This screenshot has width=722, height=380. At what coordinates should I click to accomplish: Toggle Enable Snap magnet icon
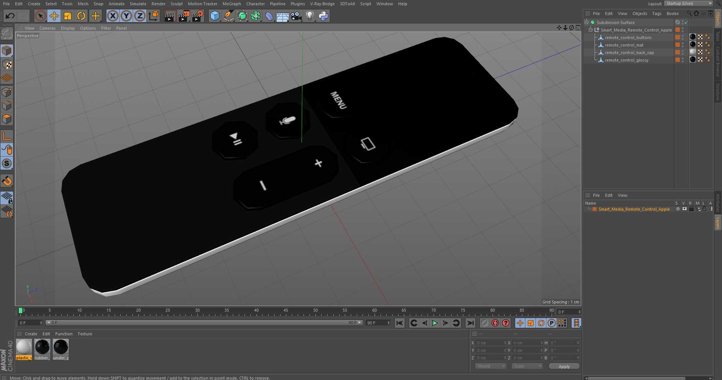point(7,181)
